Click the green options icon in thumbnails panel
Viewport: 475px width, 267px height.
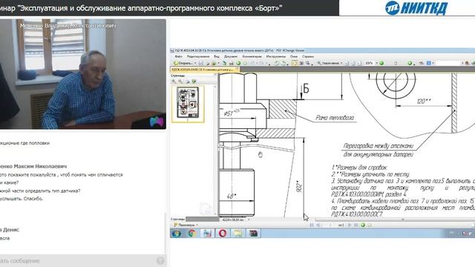coord(194,81)
